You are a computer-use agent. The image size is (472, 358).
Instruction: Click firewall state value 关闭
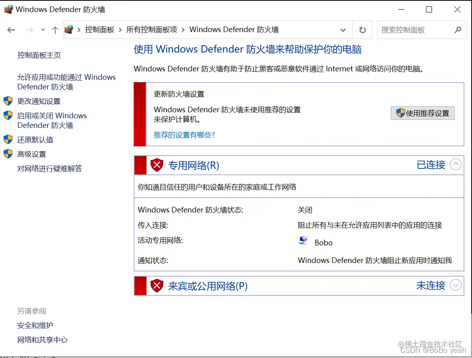tap(305, 210)
